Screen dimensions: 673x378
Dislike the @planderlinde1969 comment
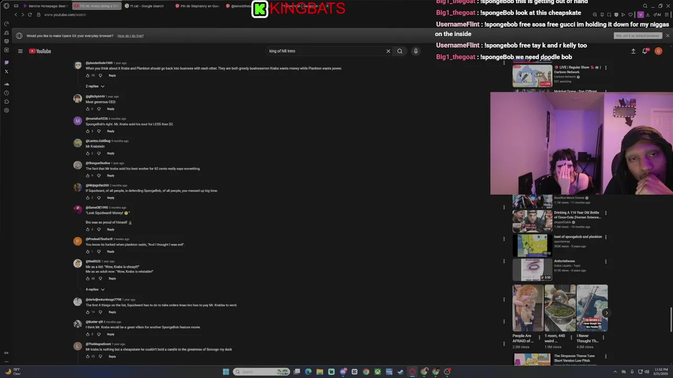[x=100, y=76]
